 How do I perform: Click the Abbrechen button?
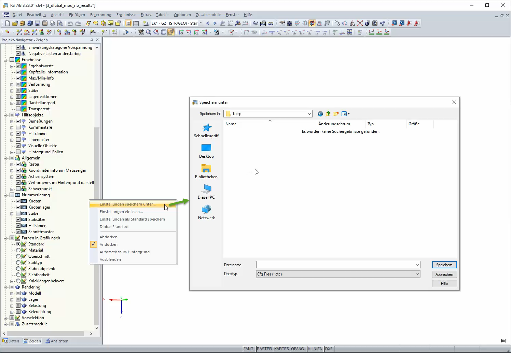(x=444, y=274)
